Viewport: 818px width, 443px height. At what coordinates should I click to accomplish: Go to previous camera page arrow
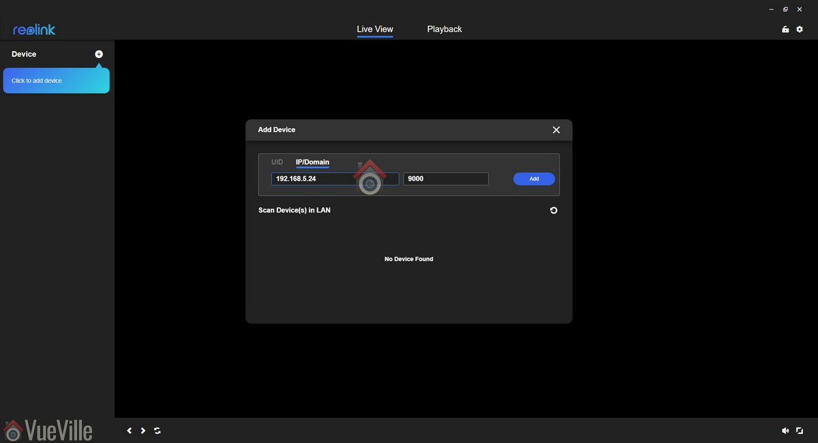(x=130, y=431)
